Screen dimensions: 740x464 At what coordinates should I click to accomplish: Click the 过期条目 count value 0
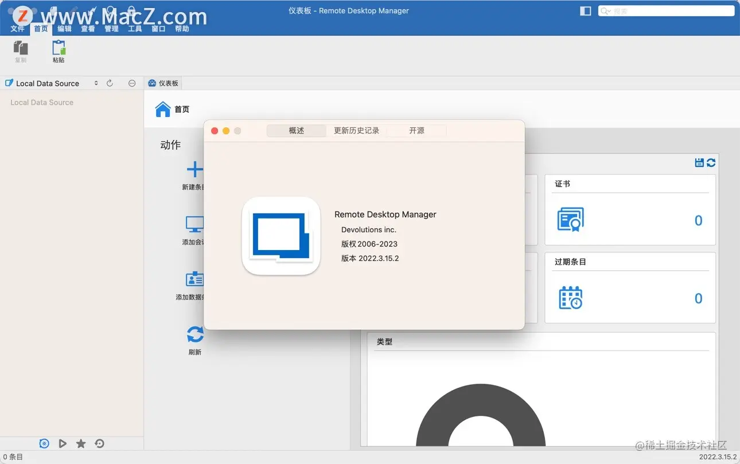(x=698, y=299)
